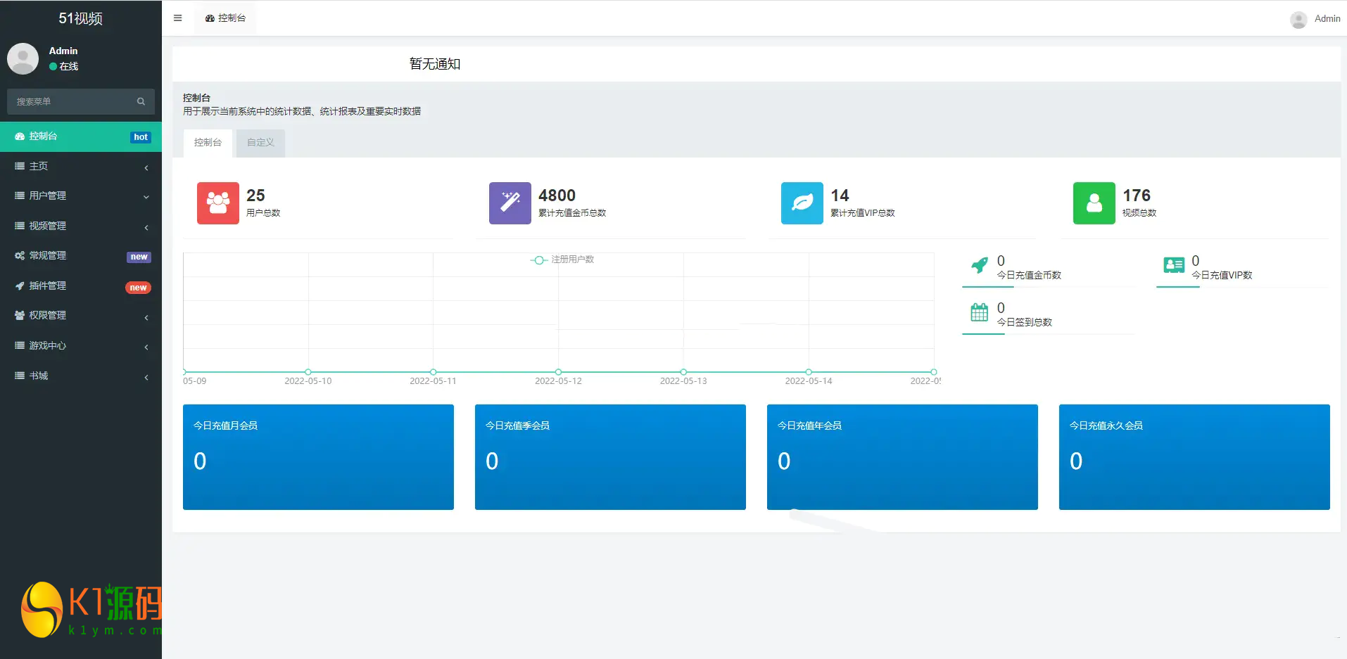1347x659 pixels.
Task: Click the 今日充值永久会员 blue card
Action: click(x=1194, y=457)
